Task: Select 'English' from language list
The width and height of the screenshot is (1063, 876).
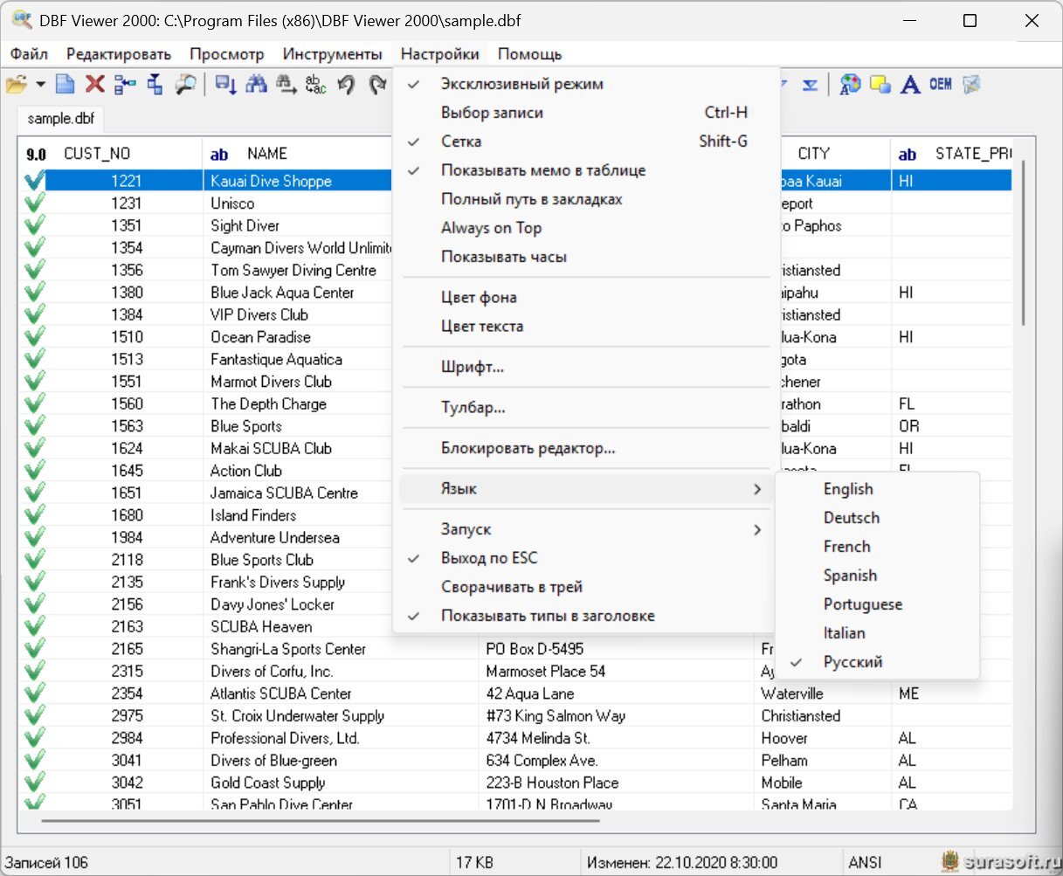Action: [x=847, y=489]
